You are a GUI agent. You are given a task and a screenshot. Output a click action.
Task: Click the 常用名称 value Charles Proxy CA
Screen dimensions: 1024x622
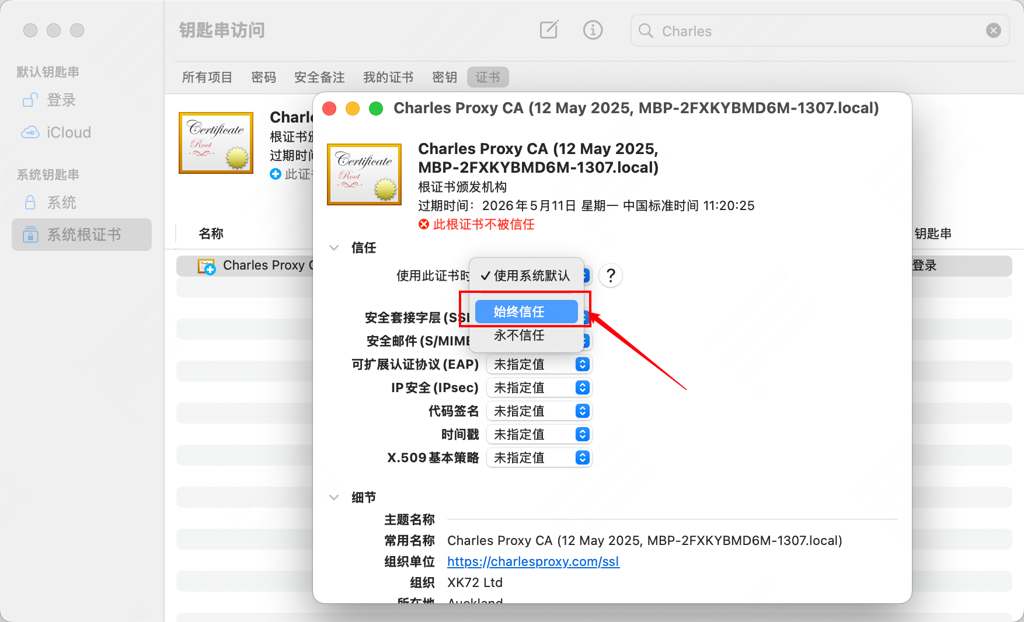(645, 540)
